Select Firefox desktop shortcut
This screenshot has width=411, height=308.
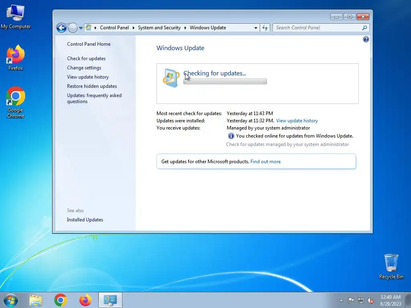tap(16, 58)
